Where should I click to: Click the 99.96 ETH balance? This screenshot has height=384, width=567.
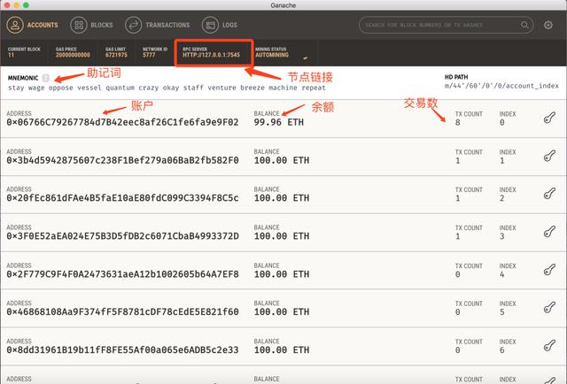(279, 122)
